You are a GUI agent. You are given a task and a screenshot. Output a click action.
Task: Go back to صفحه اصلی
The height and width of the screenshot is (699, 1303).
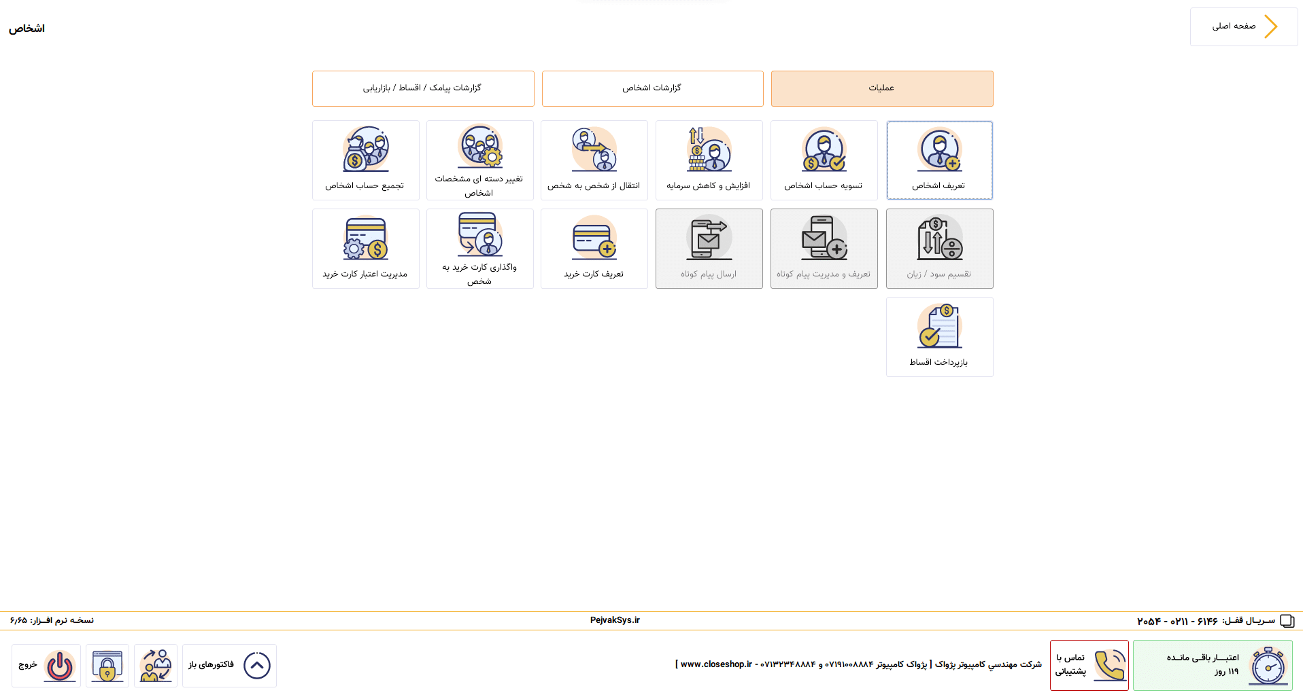[x=1243, y=26]
